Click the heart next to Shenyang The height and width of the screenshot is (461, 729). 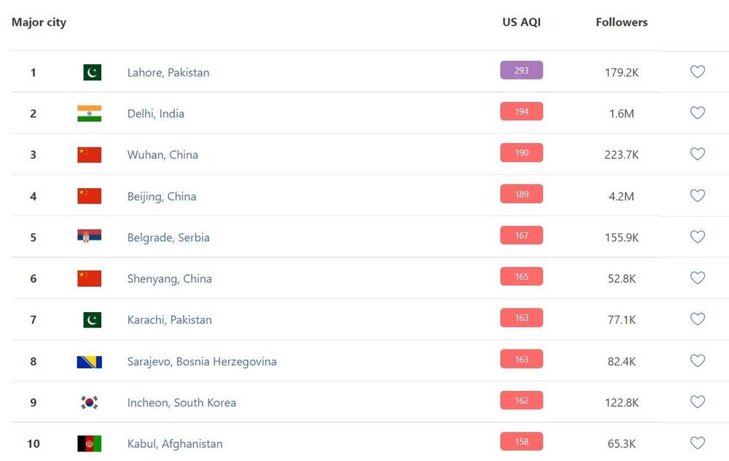tap(698, 278)
